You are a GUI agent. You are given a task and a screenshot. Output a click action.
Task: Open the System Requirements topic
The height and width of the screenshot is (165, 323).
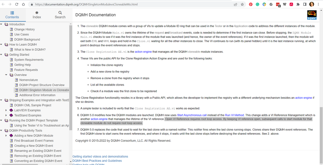coord(29,60)
